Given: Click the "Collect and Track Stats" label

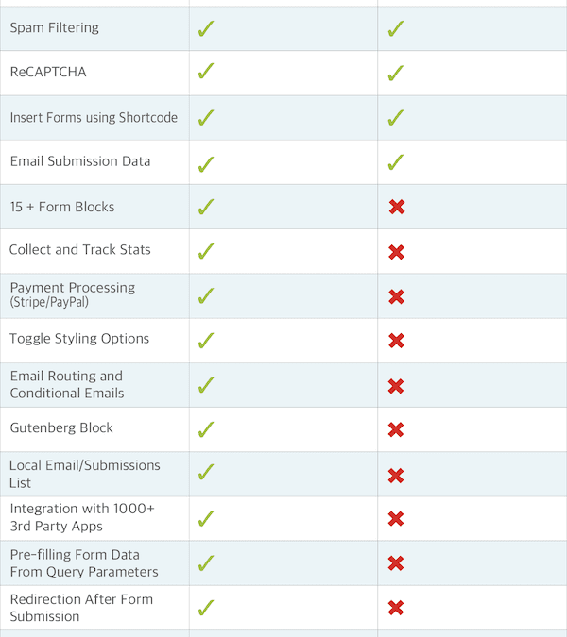Looking at the screenshot, I should 80,250.
